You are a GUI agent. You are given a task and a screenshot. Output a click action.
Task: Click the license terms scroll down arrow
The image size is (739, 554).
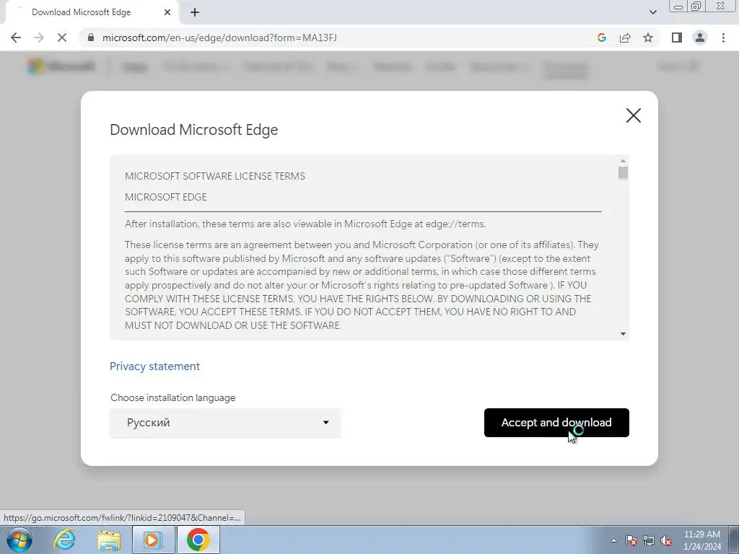click(x=623, y=333)
